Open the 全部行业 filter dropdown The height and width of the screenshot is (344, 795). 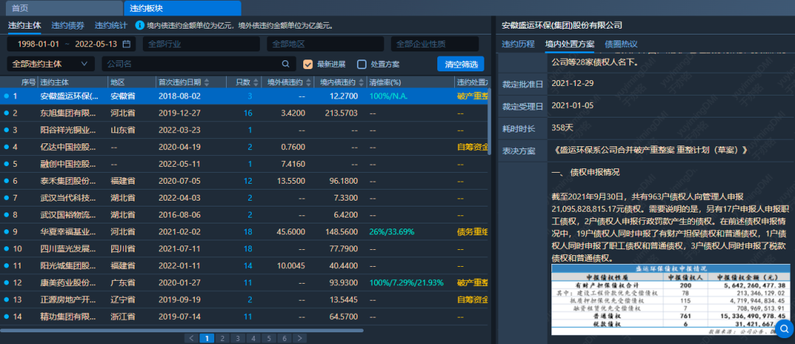pyautogui.click(x=201, y=44)
